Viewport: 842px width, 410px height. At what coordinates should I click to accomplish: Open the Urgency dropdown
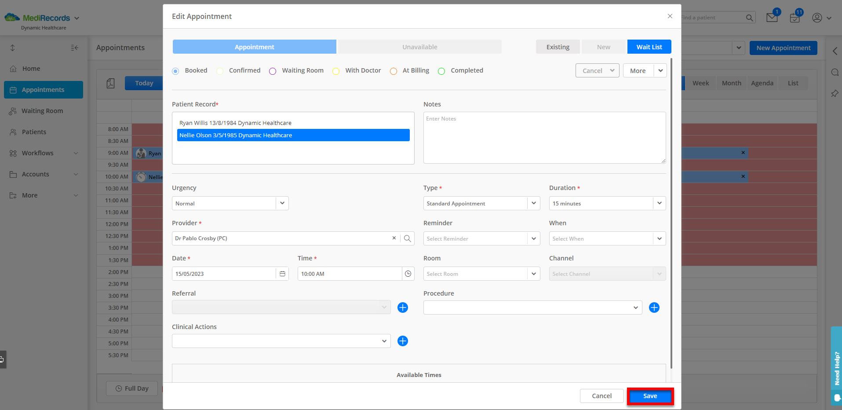pyautogui.click(x=282, y=203)
